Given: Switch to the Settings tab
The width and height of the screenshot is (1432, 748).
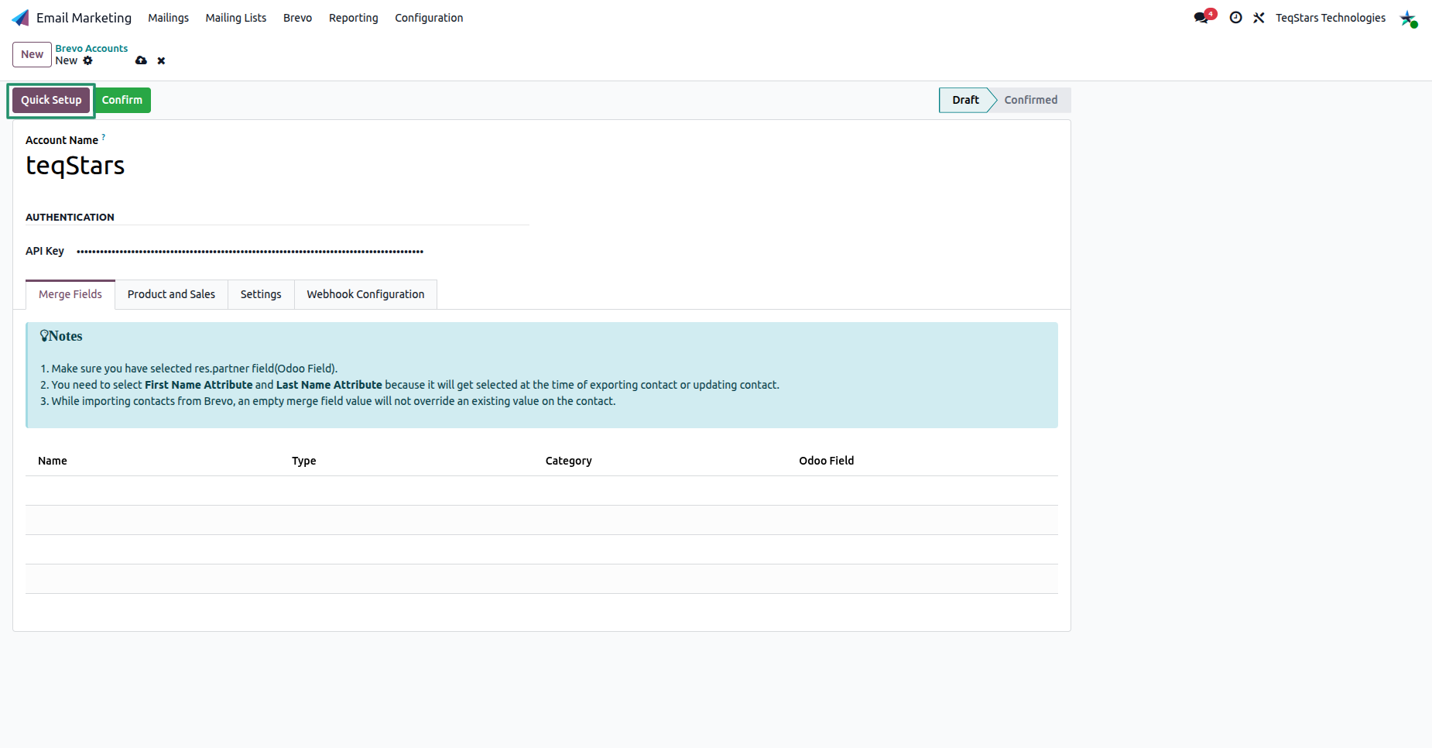Looking at the screenshot, I should pos(261,294).
